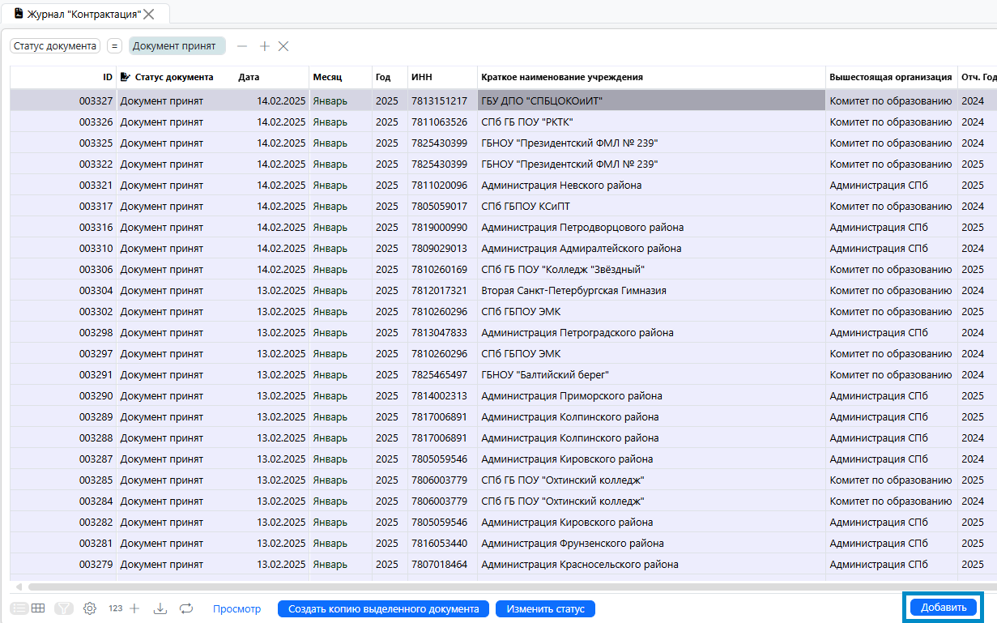Download the journal data

(x=160, y=608)
